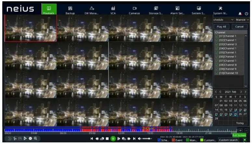This screenshot has height=144, width=252.
Task: Click the fast forward button
Action: pos(129,139)
